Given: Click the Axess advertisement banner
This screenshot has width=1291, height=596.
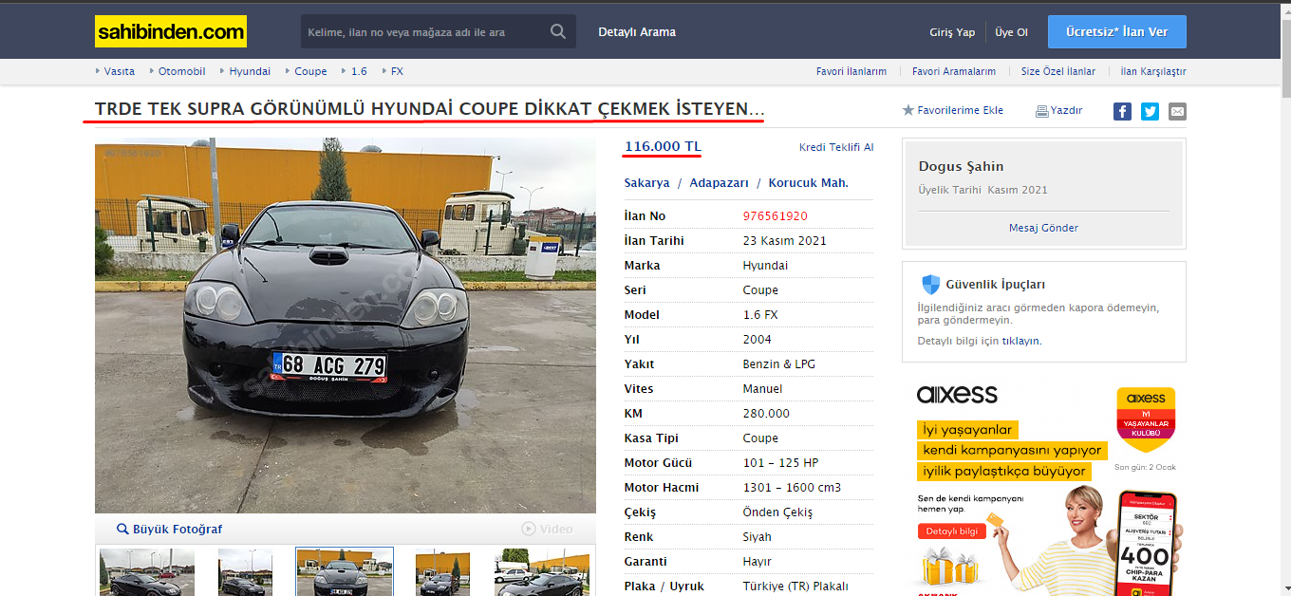Looking at the screenshot, I should coord(1044,485).
